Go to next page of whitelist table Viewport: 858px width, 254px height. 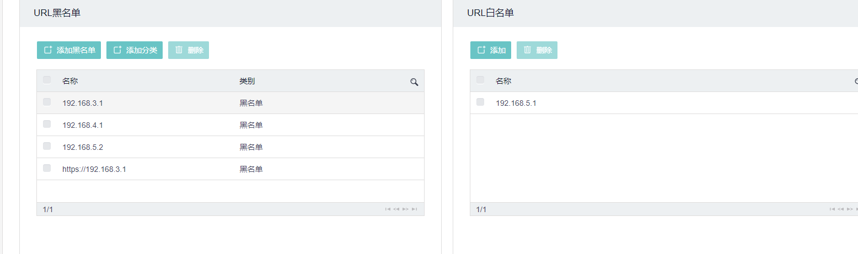850,209
